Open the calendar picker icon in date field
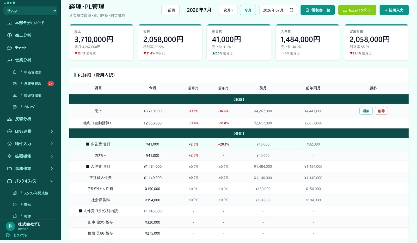This screenshot has width=417, height=243. (x=291, y=10)
